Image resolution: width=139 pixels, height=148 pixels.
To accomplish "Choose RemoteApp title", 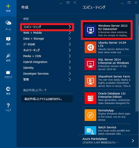I will coord(106,110).
